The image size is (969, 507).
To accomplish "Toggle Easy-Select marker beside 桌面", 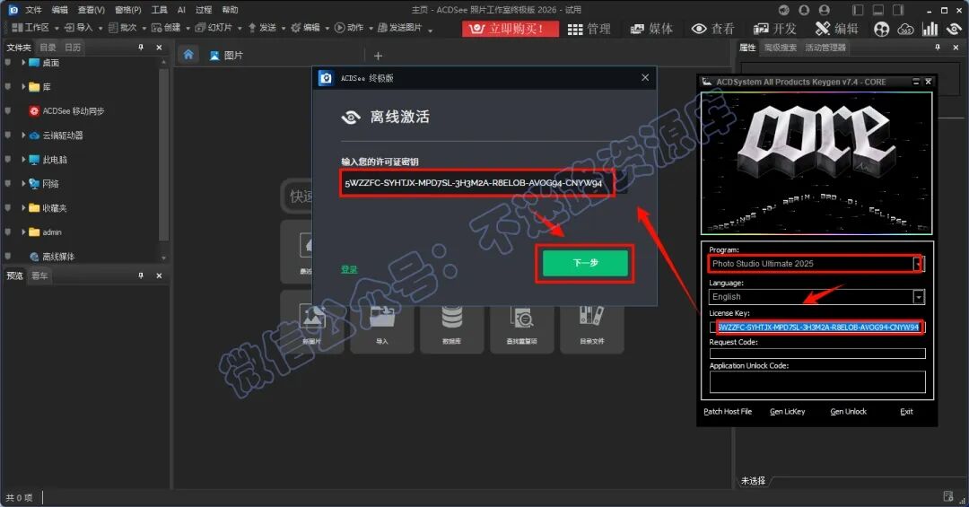I will (8, 63).
